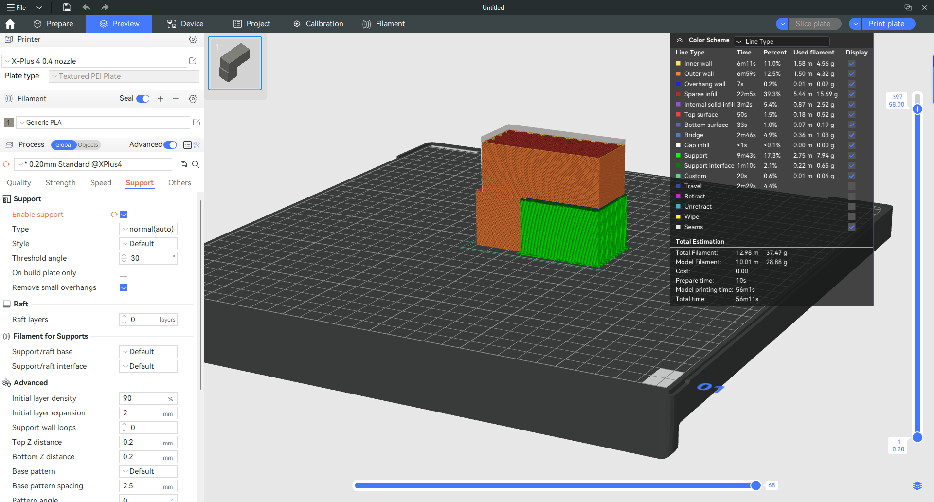Hide Sparse infill display checkbox
The height and width of the screenshot is (502, 934).
point(851,94)
